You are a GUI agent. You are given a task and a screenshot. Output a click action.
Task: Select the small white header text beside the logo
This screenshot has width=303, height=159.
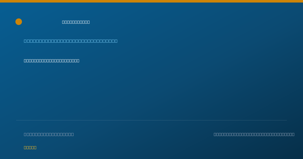coord(76,22)
